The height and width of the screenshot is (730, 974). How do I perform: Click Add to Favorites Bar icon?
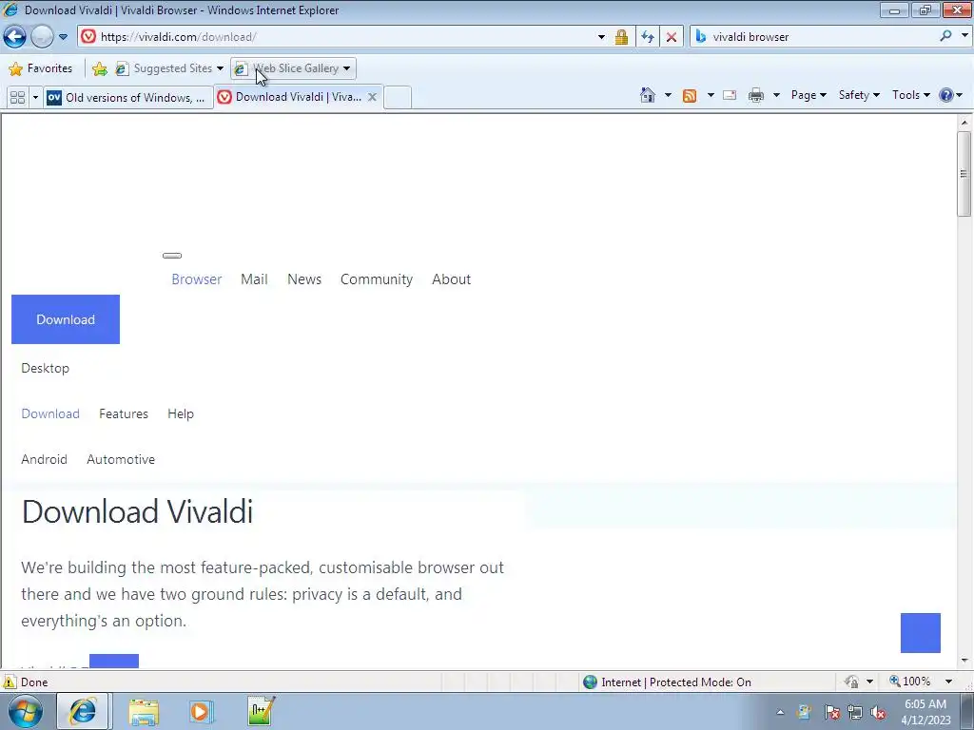pyautogui.click(x=99, y=68)
